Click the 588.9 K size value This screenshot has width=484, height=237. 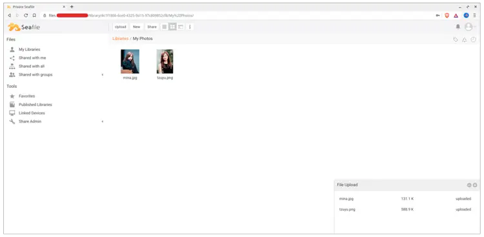coord(407,209)
